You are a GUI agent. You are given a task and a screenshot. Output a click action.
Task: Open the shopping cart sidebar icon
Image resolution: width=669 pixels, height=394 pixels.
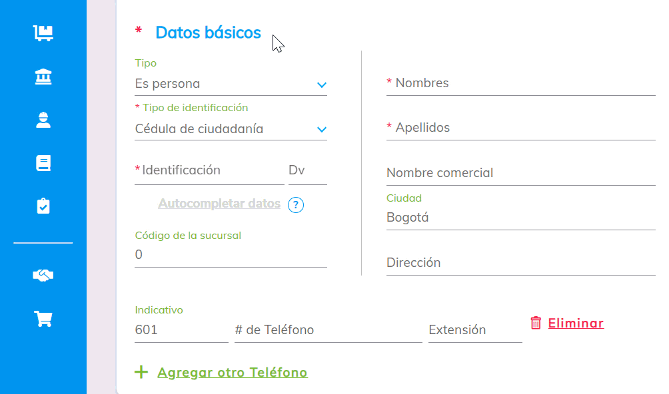pyautogui.click(x=43, y=319)
